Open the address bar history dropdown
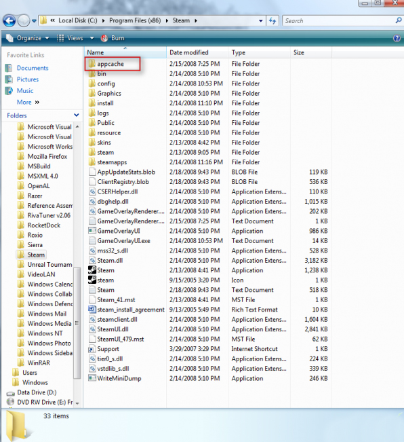404x442 pixels. point(260,21)
